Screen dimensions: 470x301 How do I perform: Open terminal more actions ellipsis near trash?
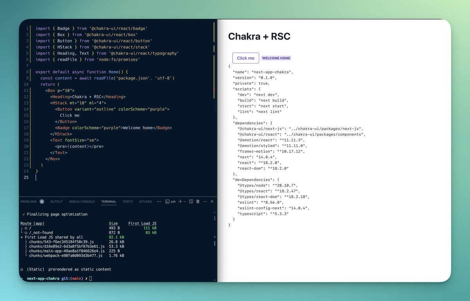pos(204,201)
